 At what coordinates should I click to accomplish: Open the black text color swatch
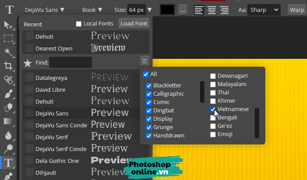click(x=168, y=10)
